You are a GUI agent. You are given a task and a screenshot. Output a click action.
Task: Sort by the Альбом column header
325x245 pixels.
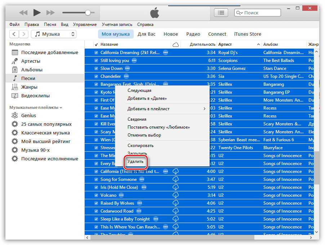(x=284, y=44)
